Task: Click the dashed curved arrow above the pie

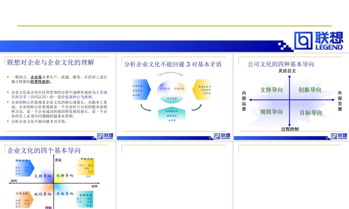Action: (x=171, y=73)
